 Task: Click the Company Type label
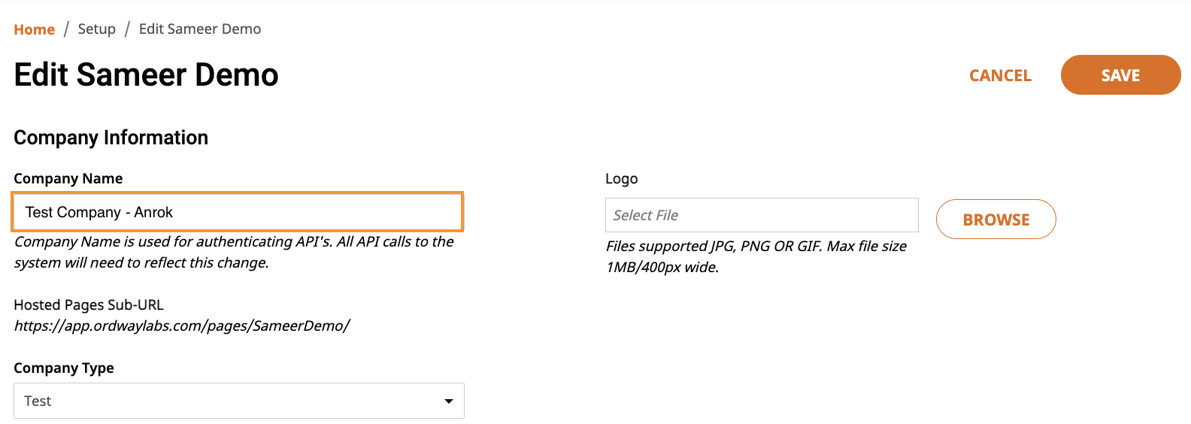pos(64,368)
